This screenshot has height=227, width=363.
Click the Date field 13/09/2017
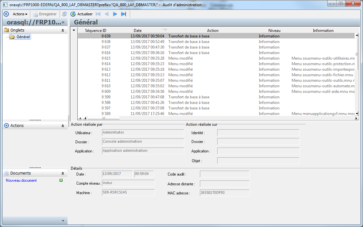(x=117, y=174)
